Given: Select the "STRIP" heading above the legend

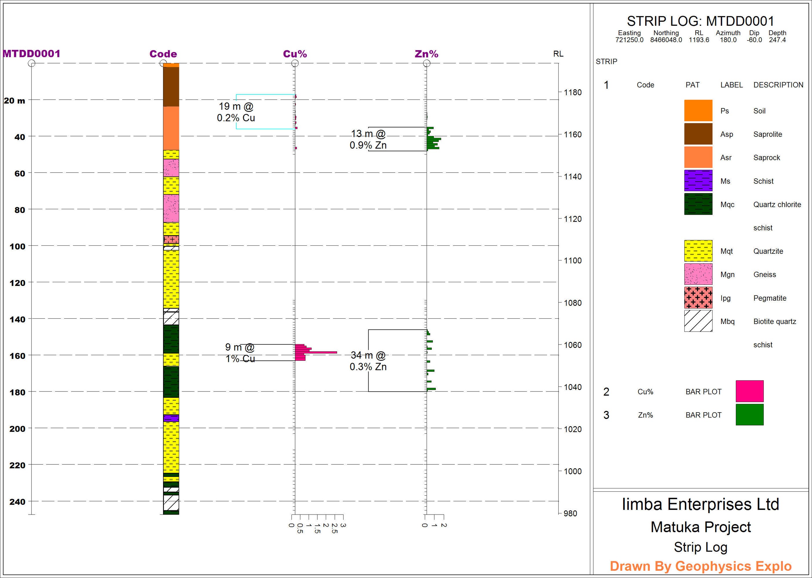Looking at the screenshot, I should (606, 62).
